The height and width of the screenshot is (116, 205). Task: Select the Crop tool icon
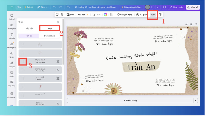click(94, 15)
